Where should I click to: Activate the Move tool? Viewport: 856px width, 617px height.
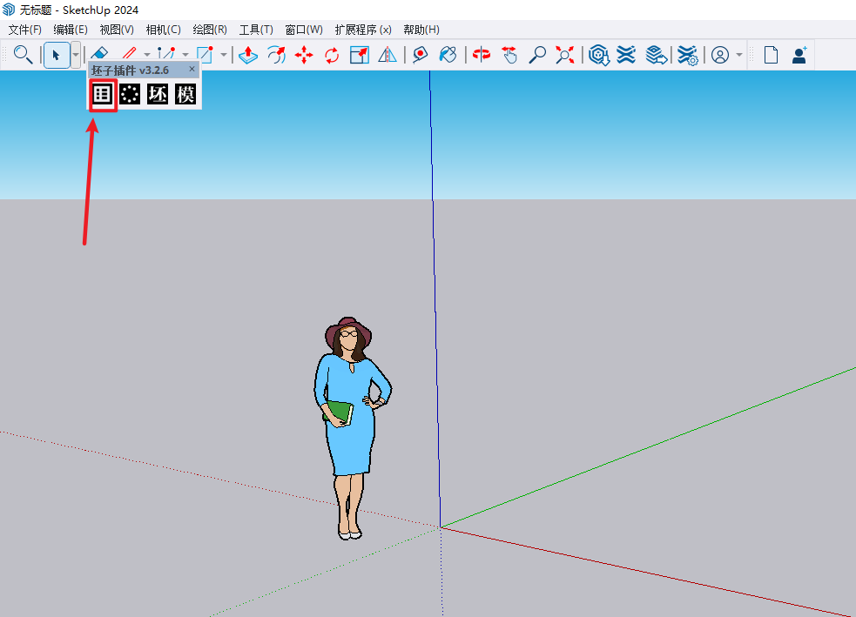(304, 55)
